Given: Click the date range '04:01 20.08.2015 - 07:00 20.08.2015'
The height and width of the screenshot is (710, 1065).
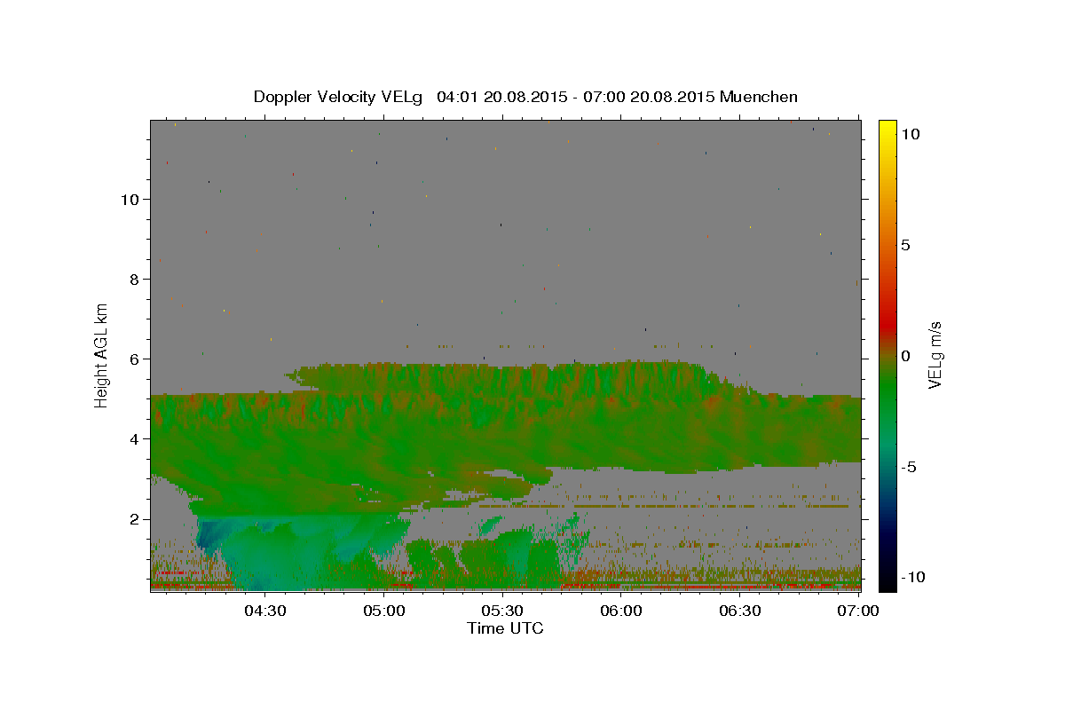Looking at the screenshot, I should pos(576,97).
